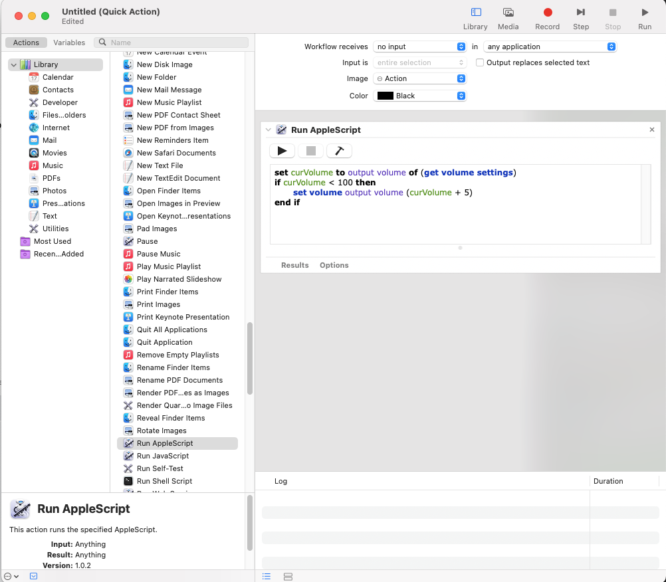The height and width of the screenshot is (582, 666).
Task: Select Contacts category
Action: 58,90
